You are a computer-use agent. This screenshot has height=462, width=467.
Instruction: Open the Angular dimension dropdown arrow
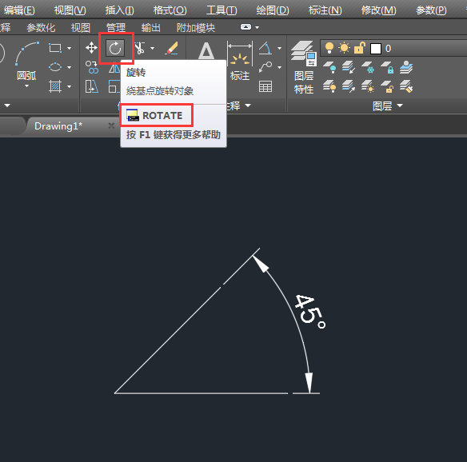(x=279, y=48)
